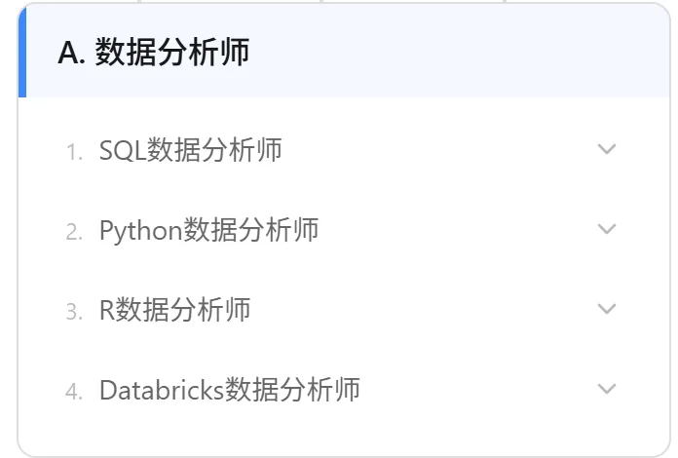The width and height of the screenshot is (678, 458).
Task: Click number 4. before Databricks数据分析师
Action: click(x=74, y=393)
